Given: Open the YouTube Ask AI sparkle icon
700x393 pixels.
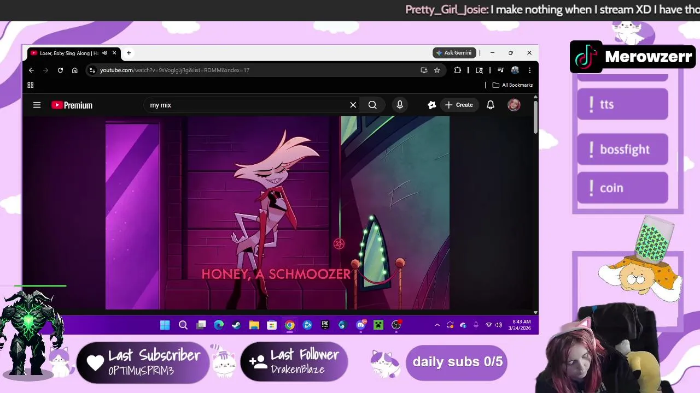Looking at the screenshot, I should click(x=431, y=105).
